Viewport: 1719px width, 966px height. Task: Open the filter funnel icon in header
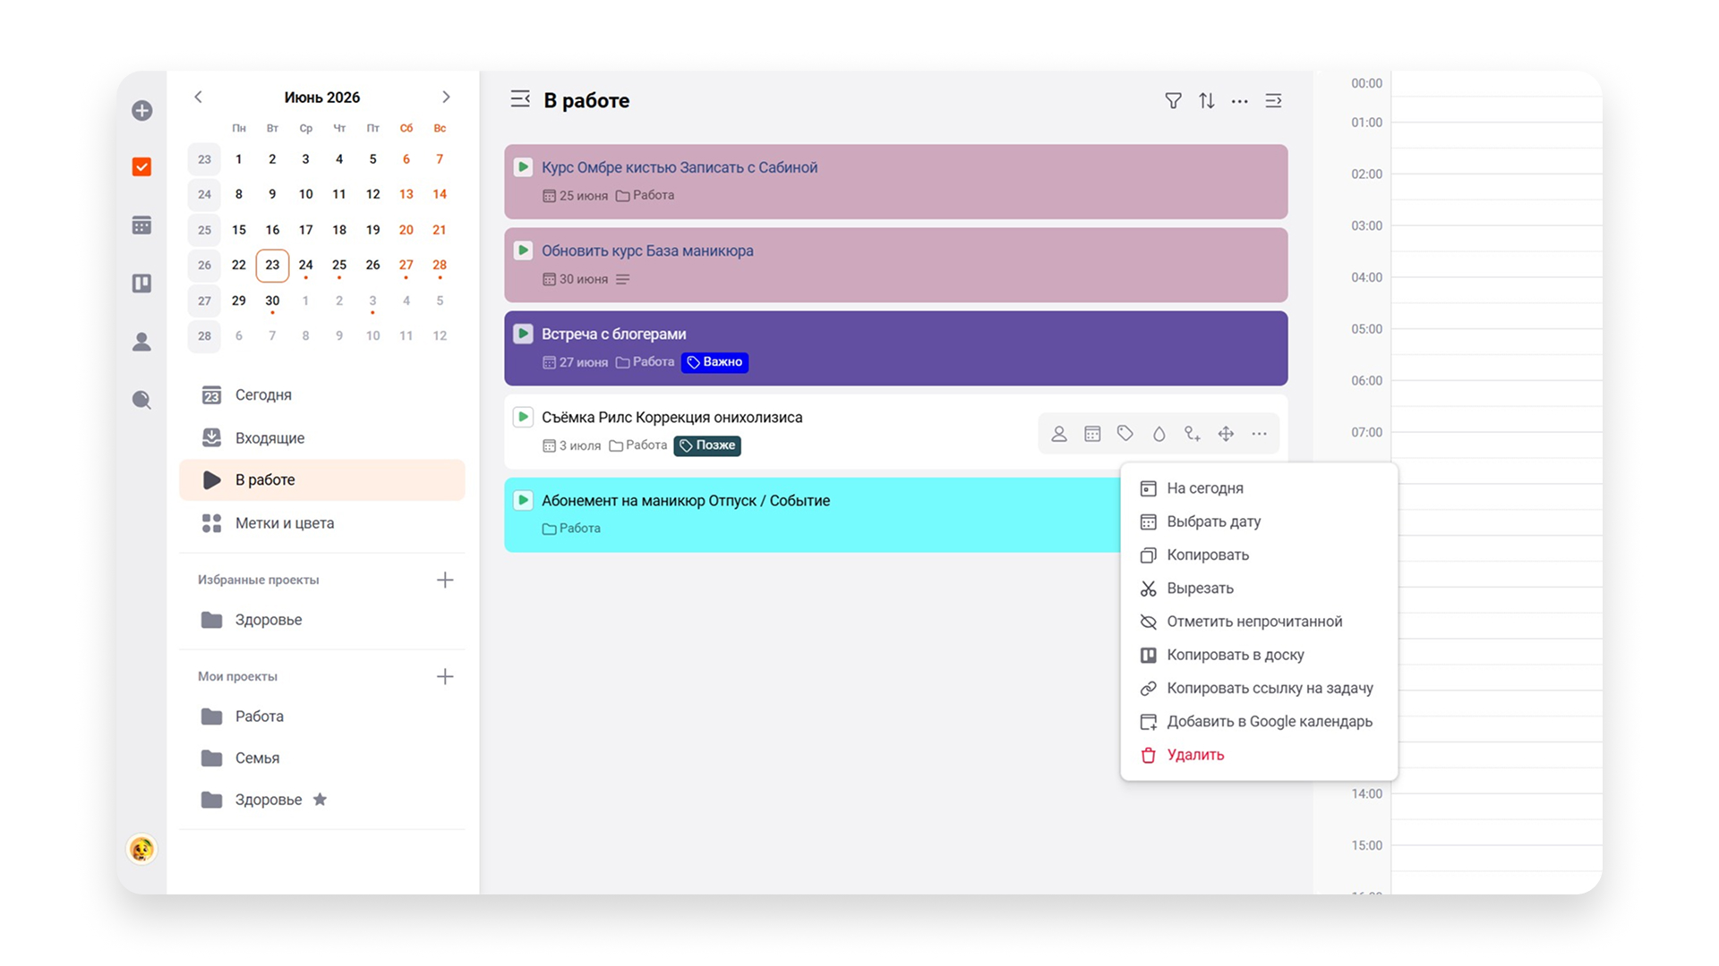tap(1173, 101)
